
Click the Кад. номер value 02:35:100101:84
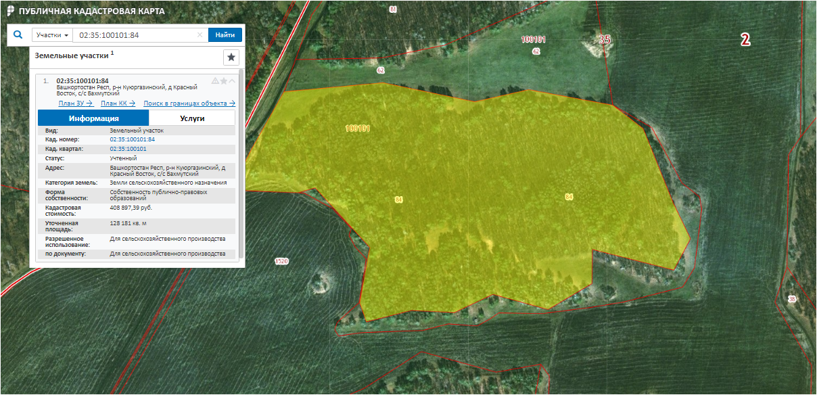(132, 139)
